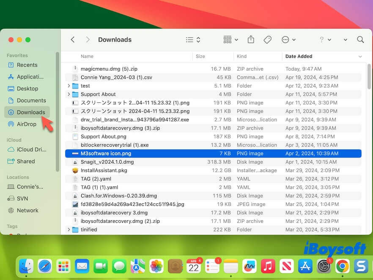Select AirDrop in the Favorites sidebar
Viewport: 373px width, 280px height.
click(27, 124)
